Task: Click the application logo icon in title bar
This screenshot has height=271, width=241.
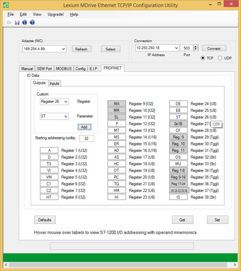Action: pyautogui.click(x=6, y=5)
